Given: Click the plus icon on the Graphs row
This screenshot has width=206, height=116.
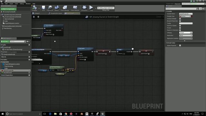Looking at the screenshot, I should click(x=29, y=45).
